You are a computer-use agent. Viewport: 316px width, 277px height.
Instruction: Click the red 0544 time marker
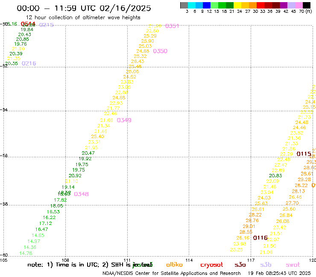pos(28,24)
